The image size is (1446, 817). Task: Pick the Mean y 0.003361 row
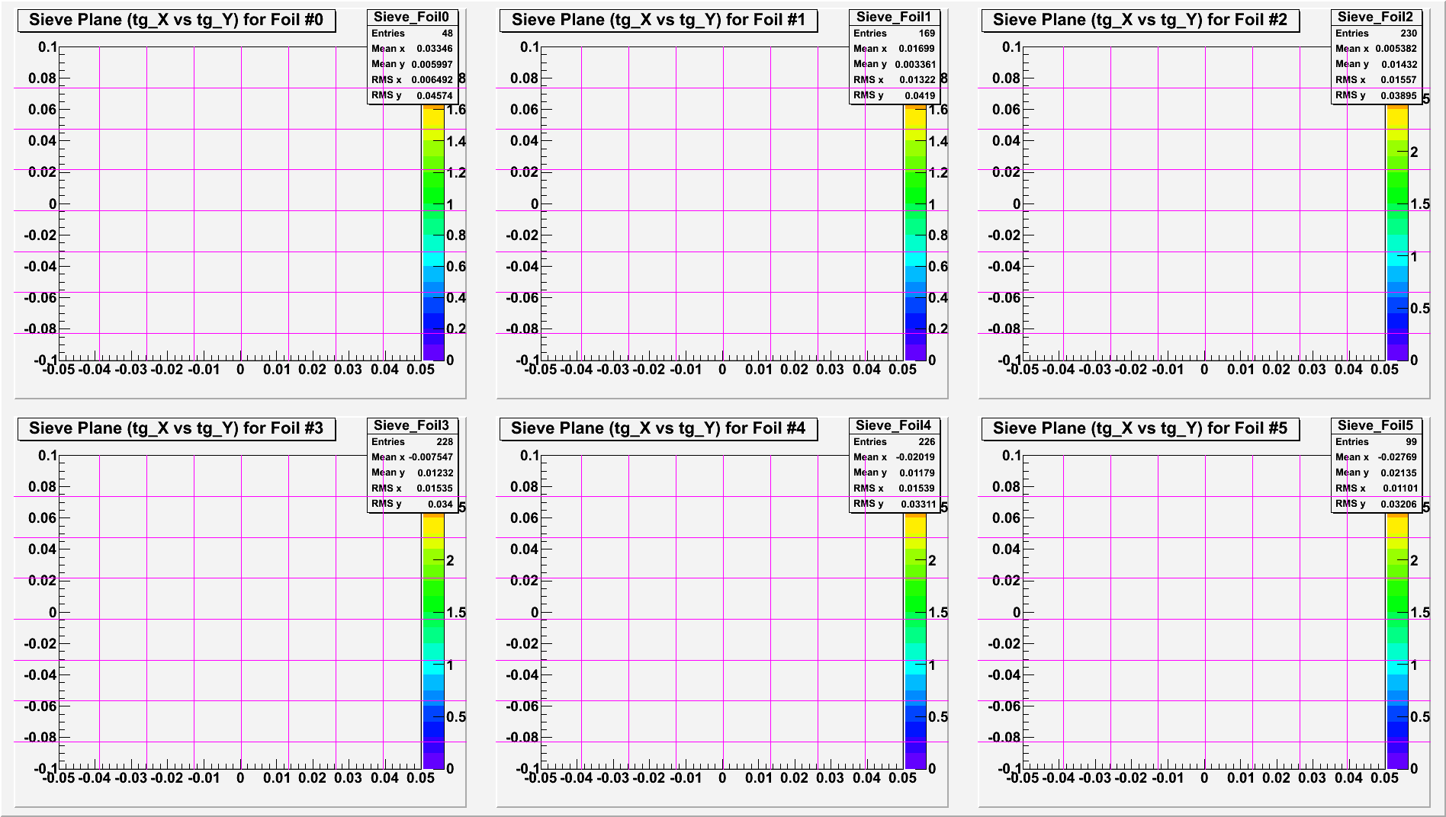click(894, 64)
